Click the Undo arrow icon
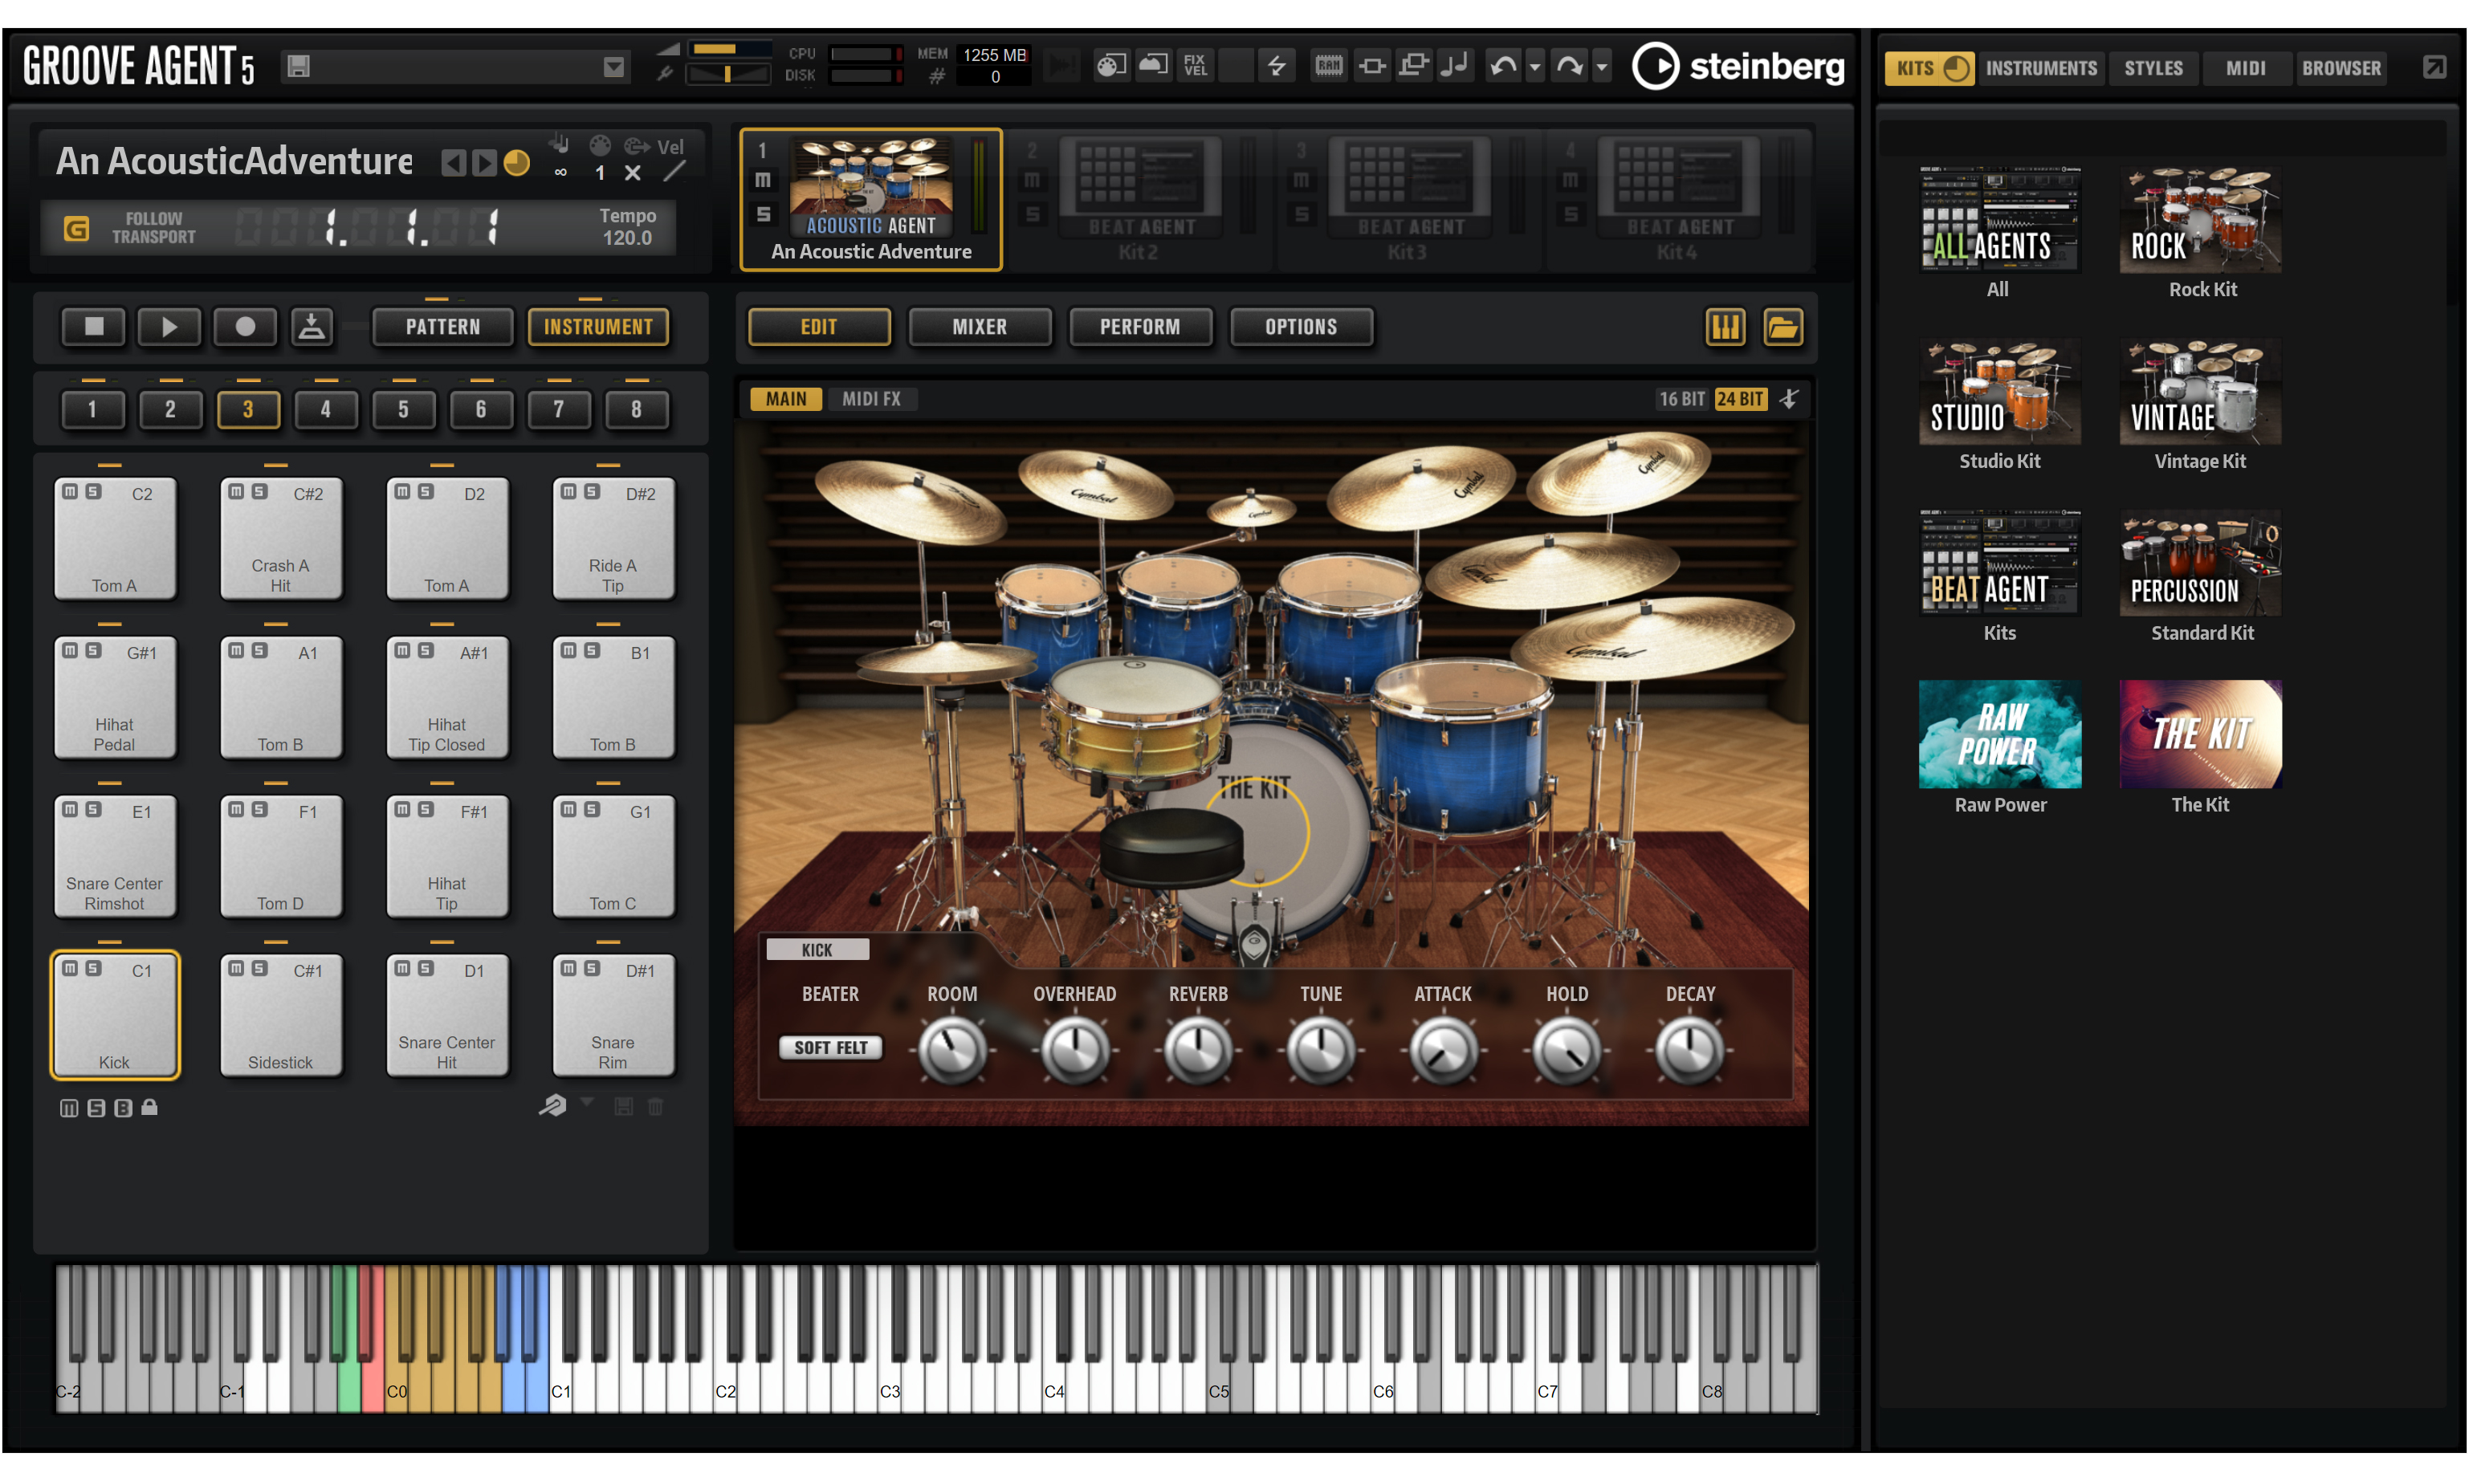This screenshot has width=2469, height=1481. coord(1502,67)
